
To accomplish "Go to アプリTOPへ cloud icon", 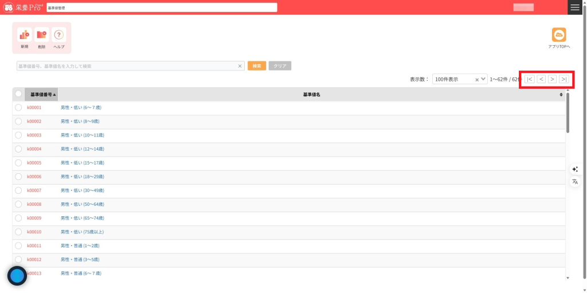I will click(558, 35).
